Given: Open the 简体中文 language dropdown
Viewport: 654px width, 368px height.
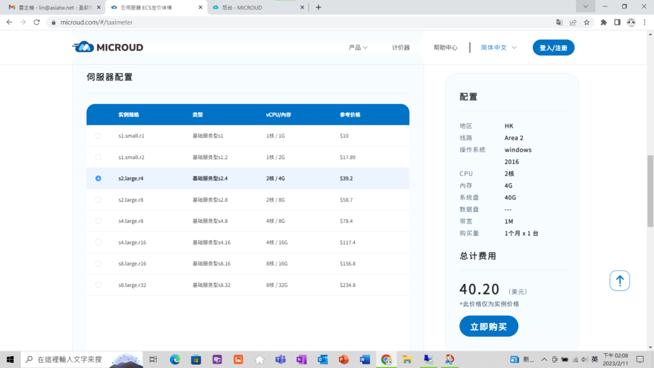Looking at the screenshot, I should (498, 47).
